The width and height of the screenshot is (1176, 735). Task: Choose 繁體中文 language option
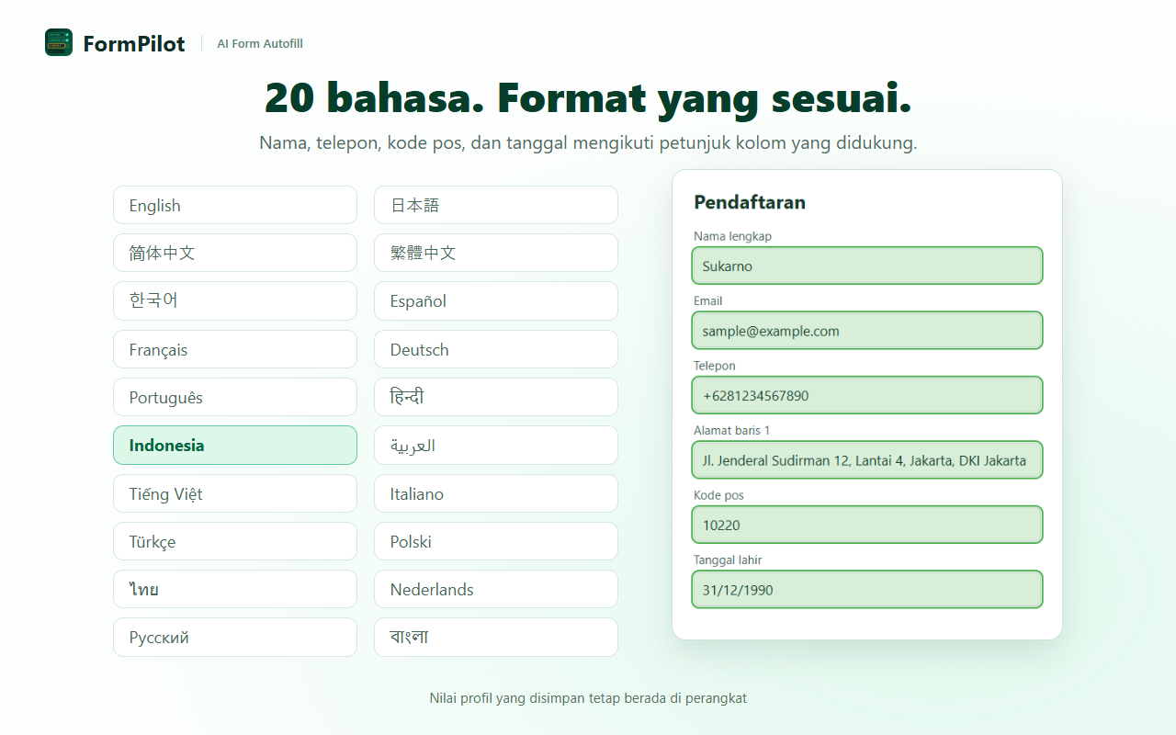(x=496, y=253)
